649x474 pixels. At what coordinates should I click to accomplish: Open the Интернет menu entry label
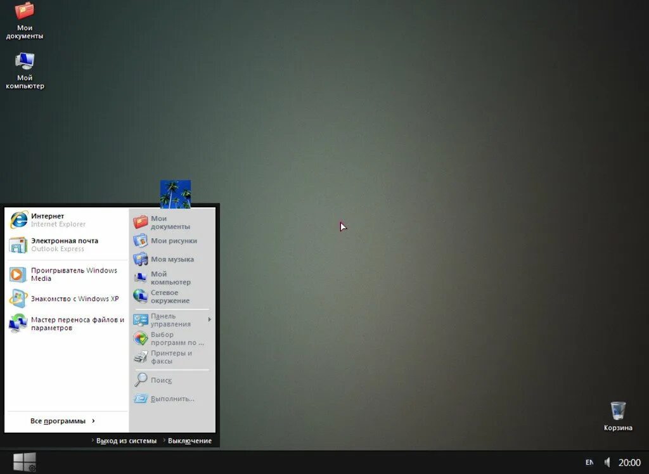tap(48, 216)
